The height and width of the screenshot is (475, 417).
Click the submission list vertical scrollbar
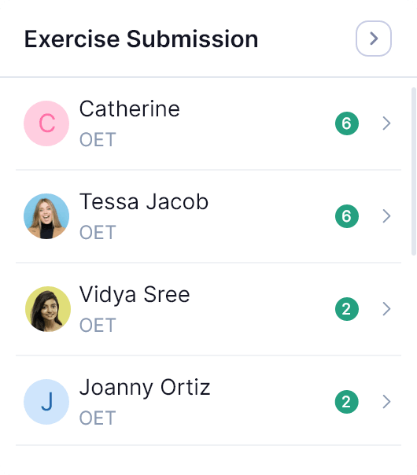(413, 171)
